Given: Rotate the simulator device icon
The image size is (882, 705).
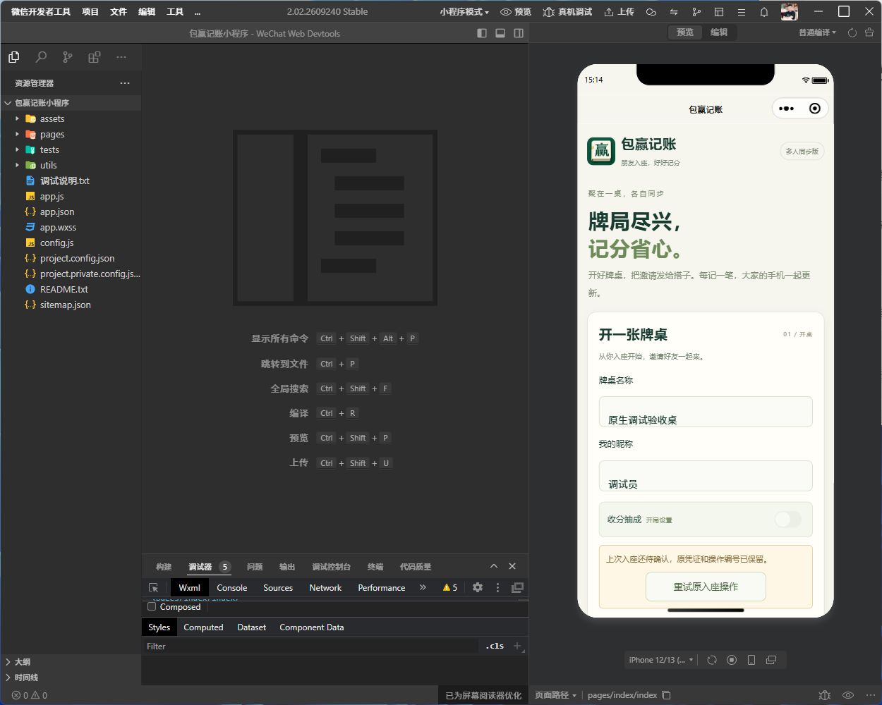Looking at the screenshot, I should tap(712, 660).
